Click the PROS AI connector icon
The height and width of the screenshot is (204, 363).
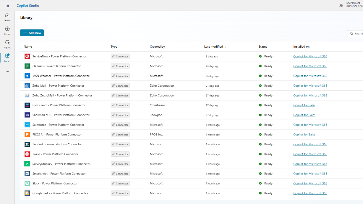click(27, 135)
